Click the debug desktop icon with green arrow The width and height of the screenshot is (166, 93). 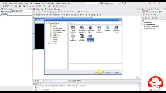click(125, 3)
